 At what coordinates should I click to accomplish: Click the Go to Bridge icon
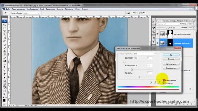(x=128, y=13)
